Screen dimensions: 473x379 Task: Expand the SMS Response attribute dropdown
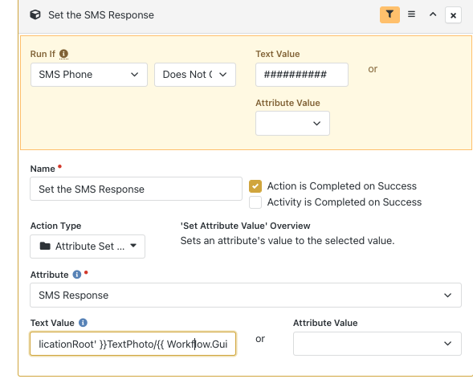click(246, 295)
